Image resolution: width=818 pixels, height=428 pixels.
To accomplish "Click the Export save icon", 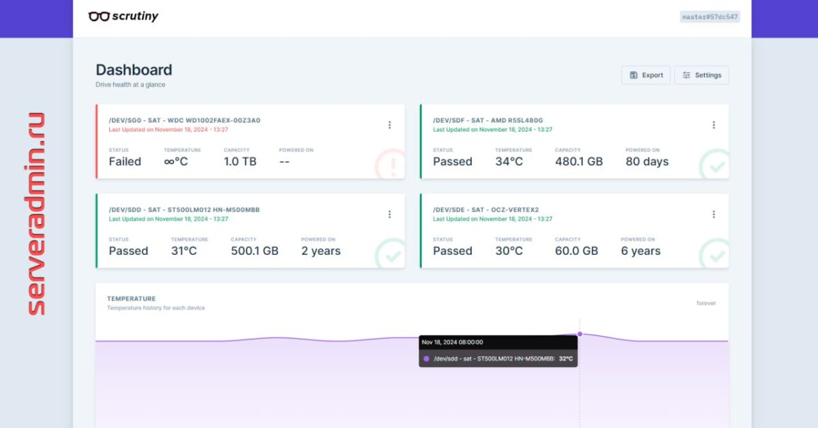I will click(633, 75).
